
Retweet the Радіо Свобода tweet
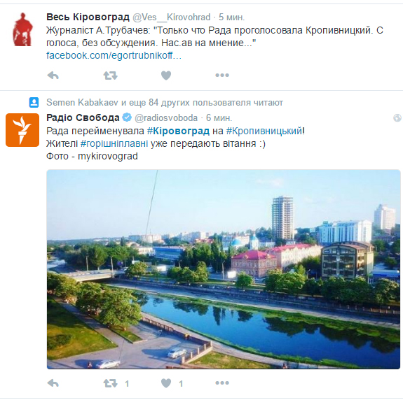coord(110,383)
